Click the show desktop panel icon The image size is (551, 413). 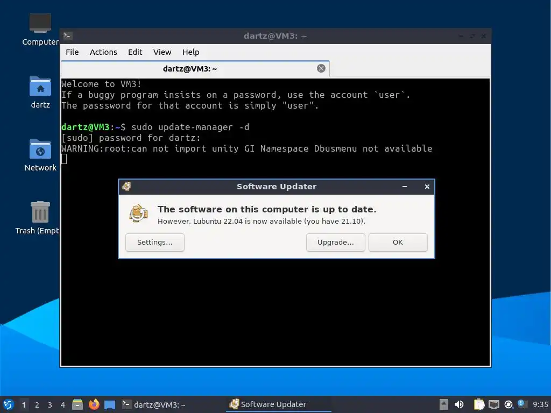coord(110,405)
